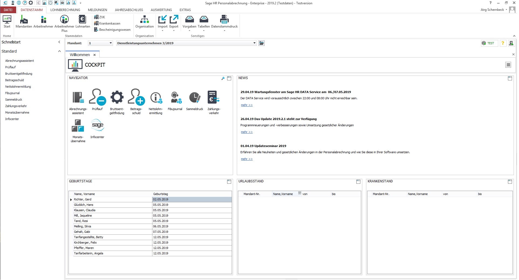Select Zahlungsverkehr in Schnellstart list

click(x=16, y=106)
